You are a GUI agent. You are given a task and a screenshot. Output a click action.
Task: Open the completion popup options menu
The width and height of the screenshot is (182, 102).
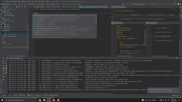pos(96,37)
